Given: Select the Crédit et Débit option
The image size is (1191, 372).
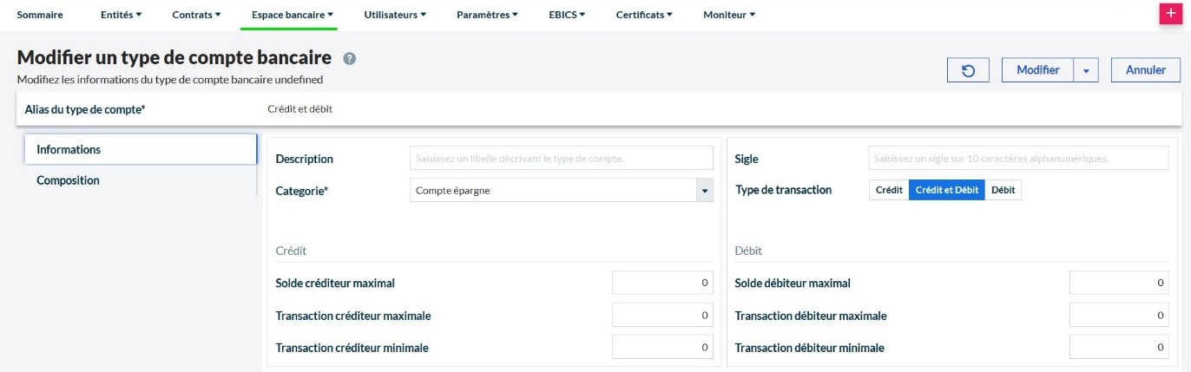Looking at the screenshot, I should [x=946, y=190].
